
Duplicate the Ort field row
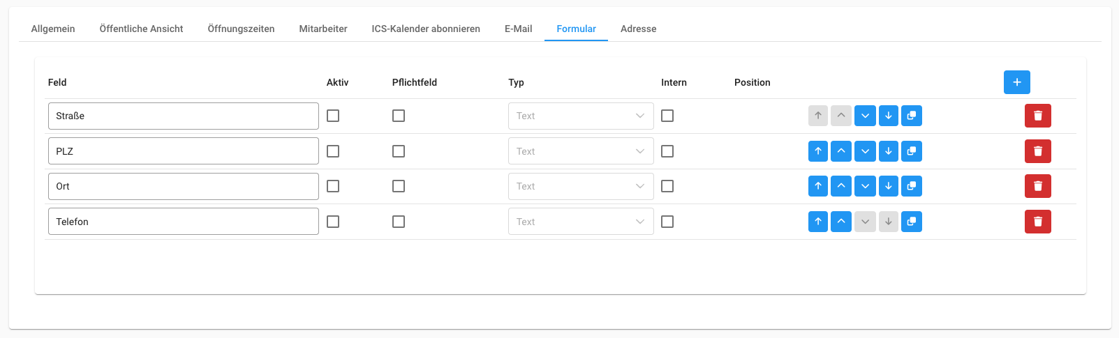click(912, 186)
